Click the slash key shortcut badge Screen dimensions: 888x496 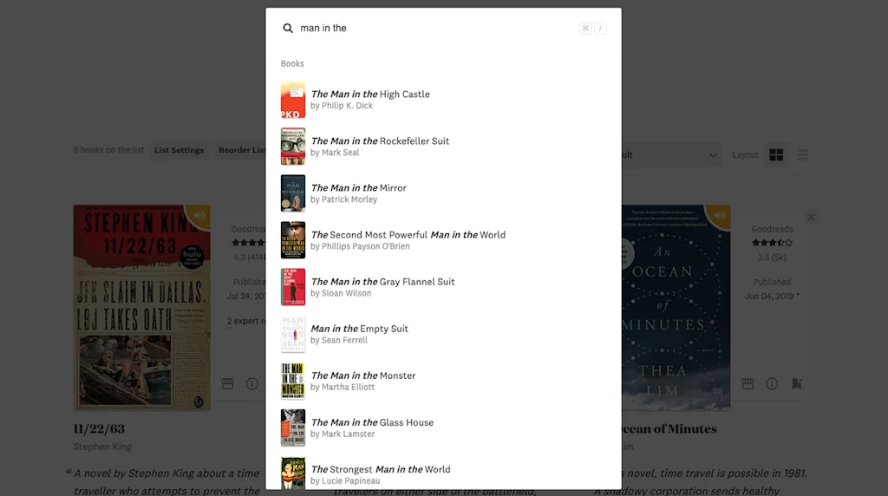tap(600, 28)
